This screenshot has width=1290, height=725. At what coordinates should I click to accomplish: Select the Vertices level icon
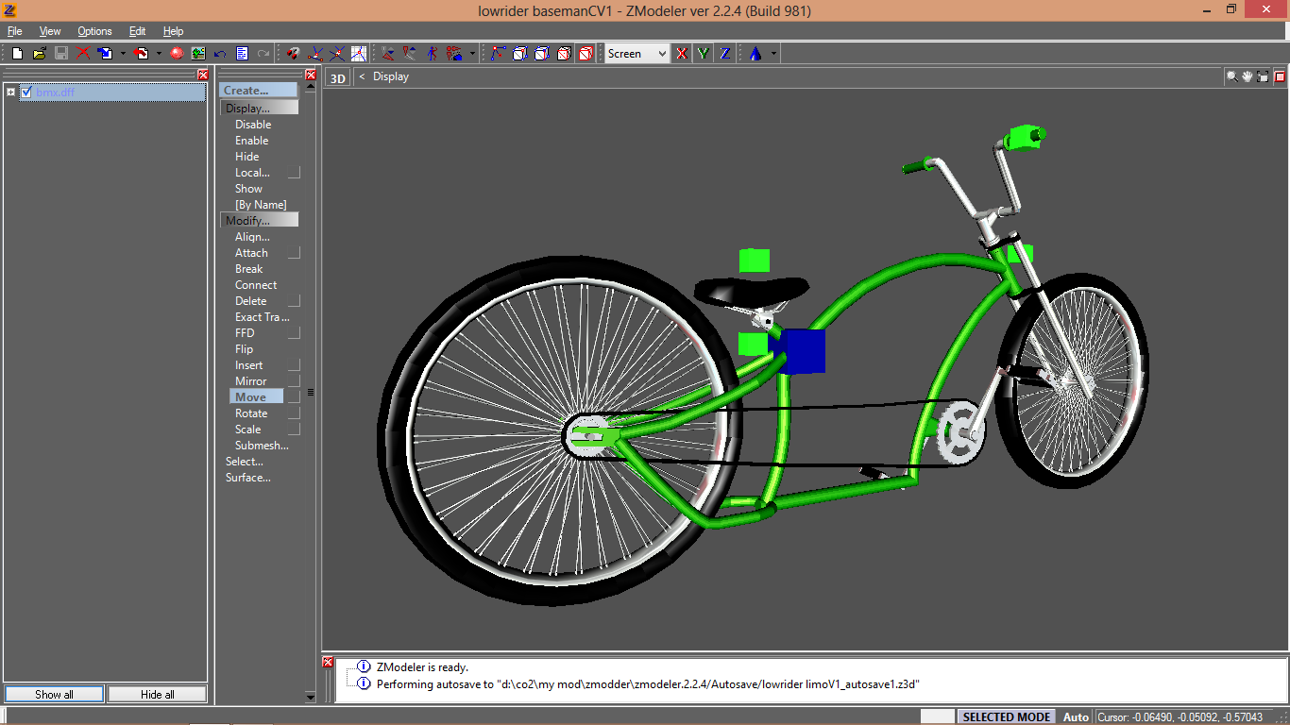(497, 54)
